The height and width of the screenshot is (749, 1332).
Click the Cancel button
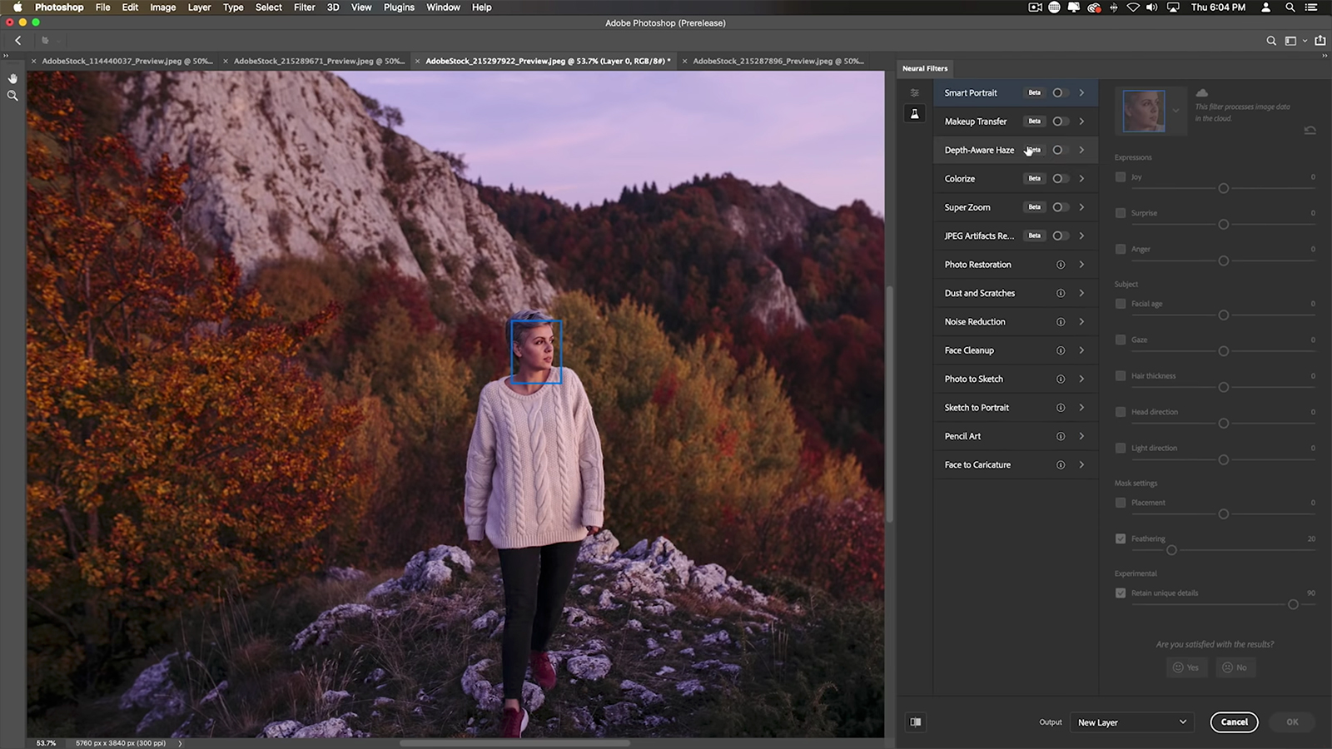pos(1234,722)
